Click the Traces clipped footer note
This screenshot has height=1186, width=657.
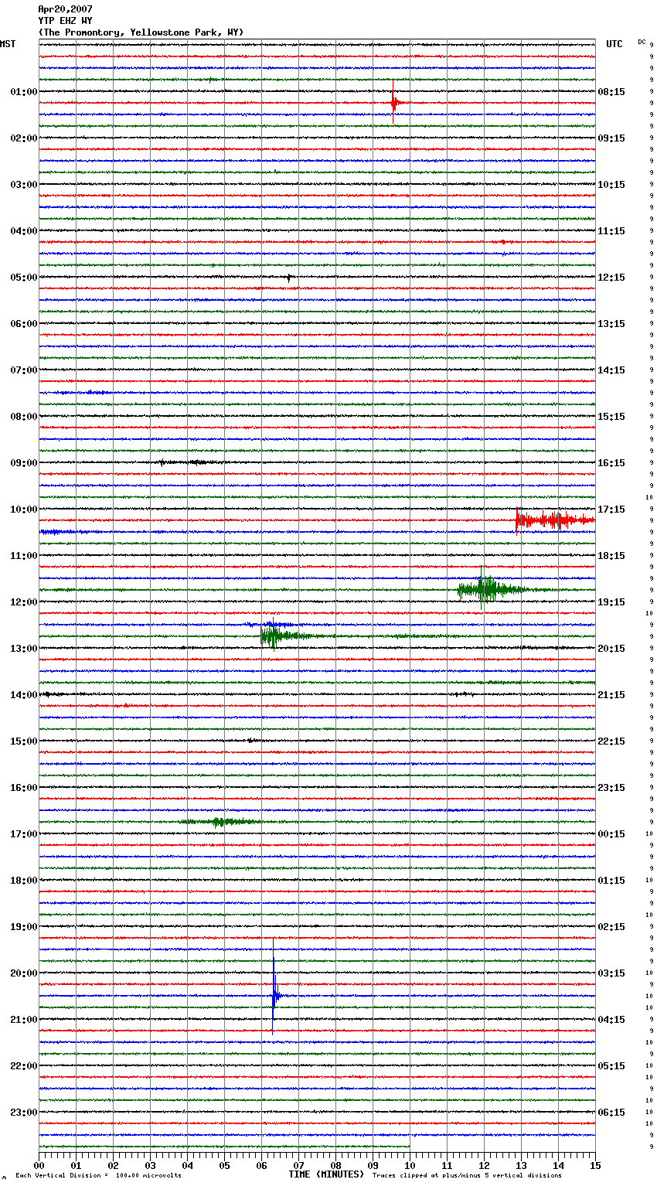click(467, 1176)
